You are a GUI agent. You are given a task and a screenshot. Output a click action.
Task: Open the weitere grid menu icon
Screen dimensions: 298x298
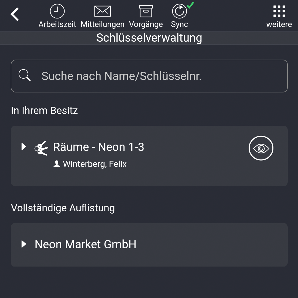click(279, 11)
